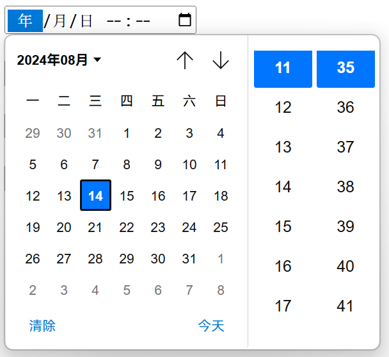Select the highlighted day 14
389x357 pixels.
pyautogui.click(x=95, y=195)
